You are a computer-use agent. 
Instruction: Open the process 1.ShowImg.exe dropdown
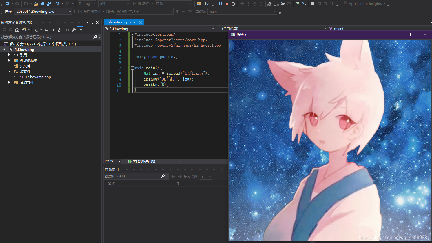[x=43, y=12]
